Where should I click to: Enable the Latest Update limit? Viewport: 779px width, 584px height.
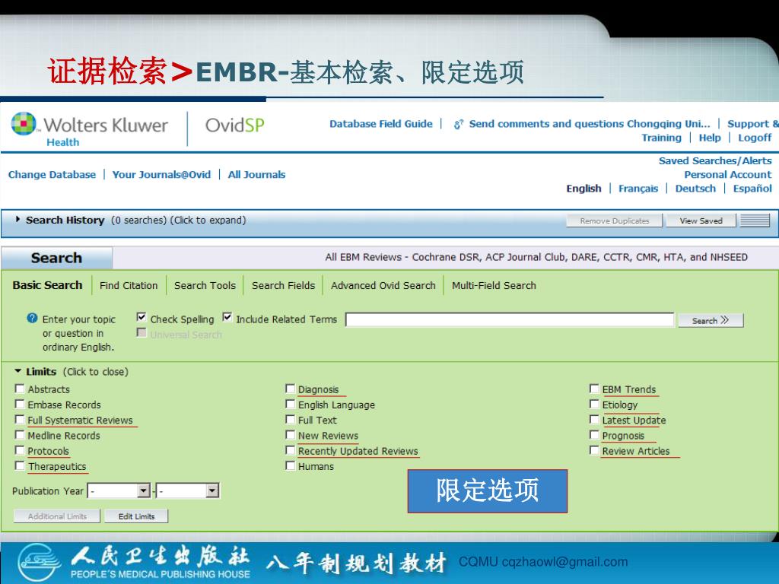594,419
